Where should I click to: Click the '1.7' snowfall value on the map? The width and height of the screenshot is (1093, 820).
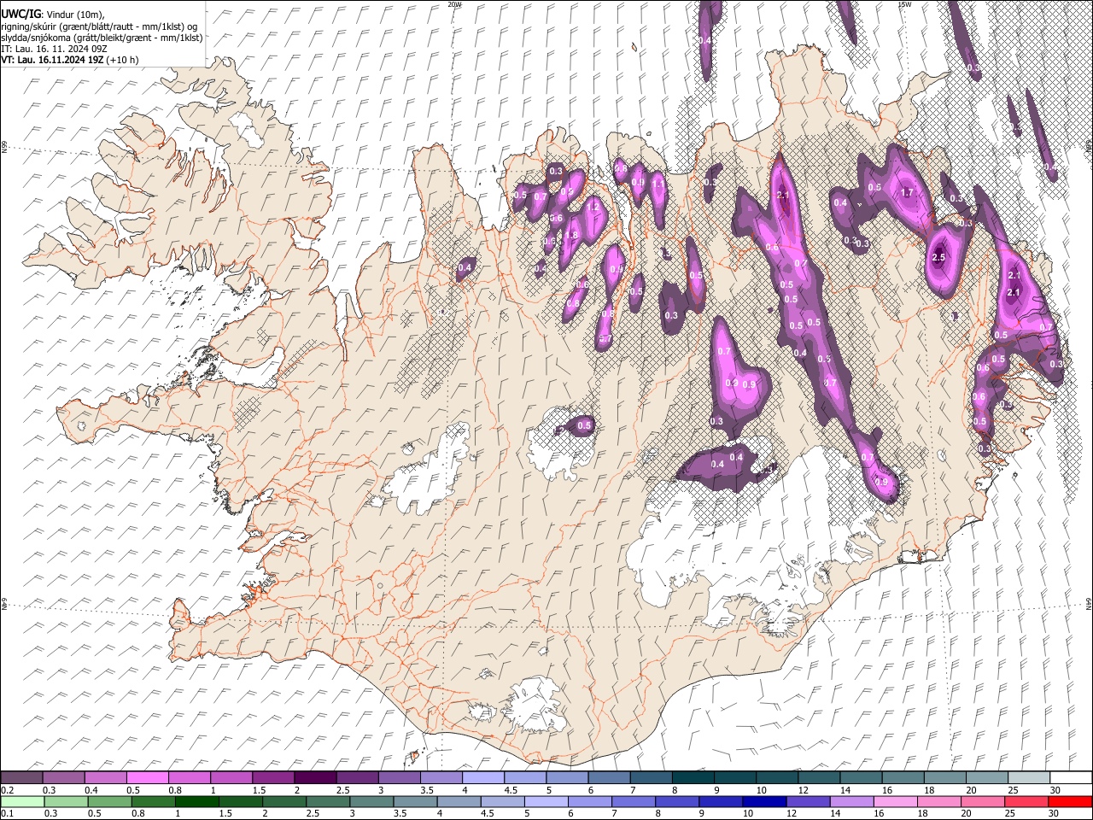tap(907, 193)
